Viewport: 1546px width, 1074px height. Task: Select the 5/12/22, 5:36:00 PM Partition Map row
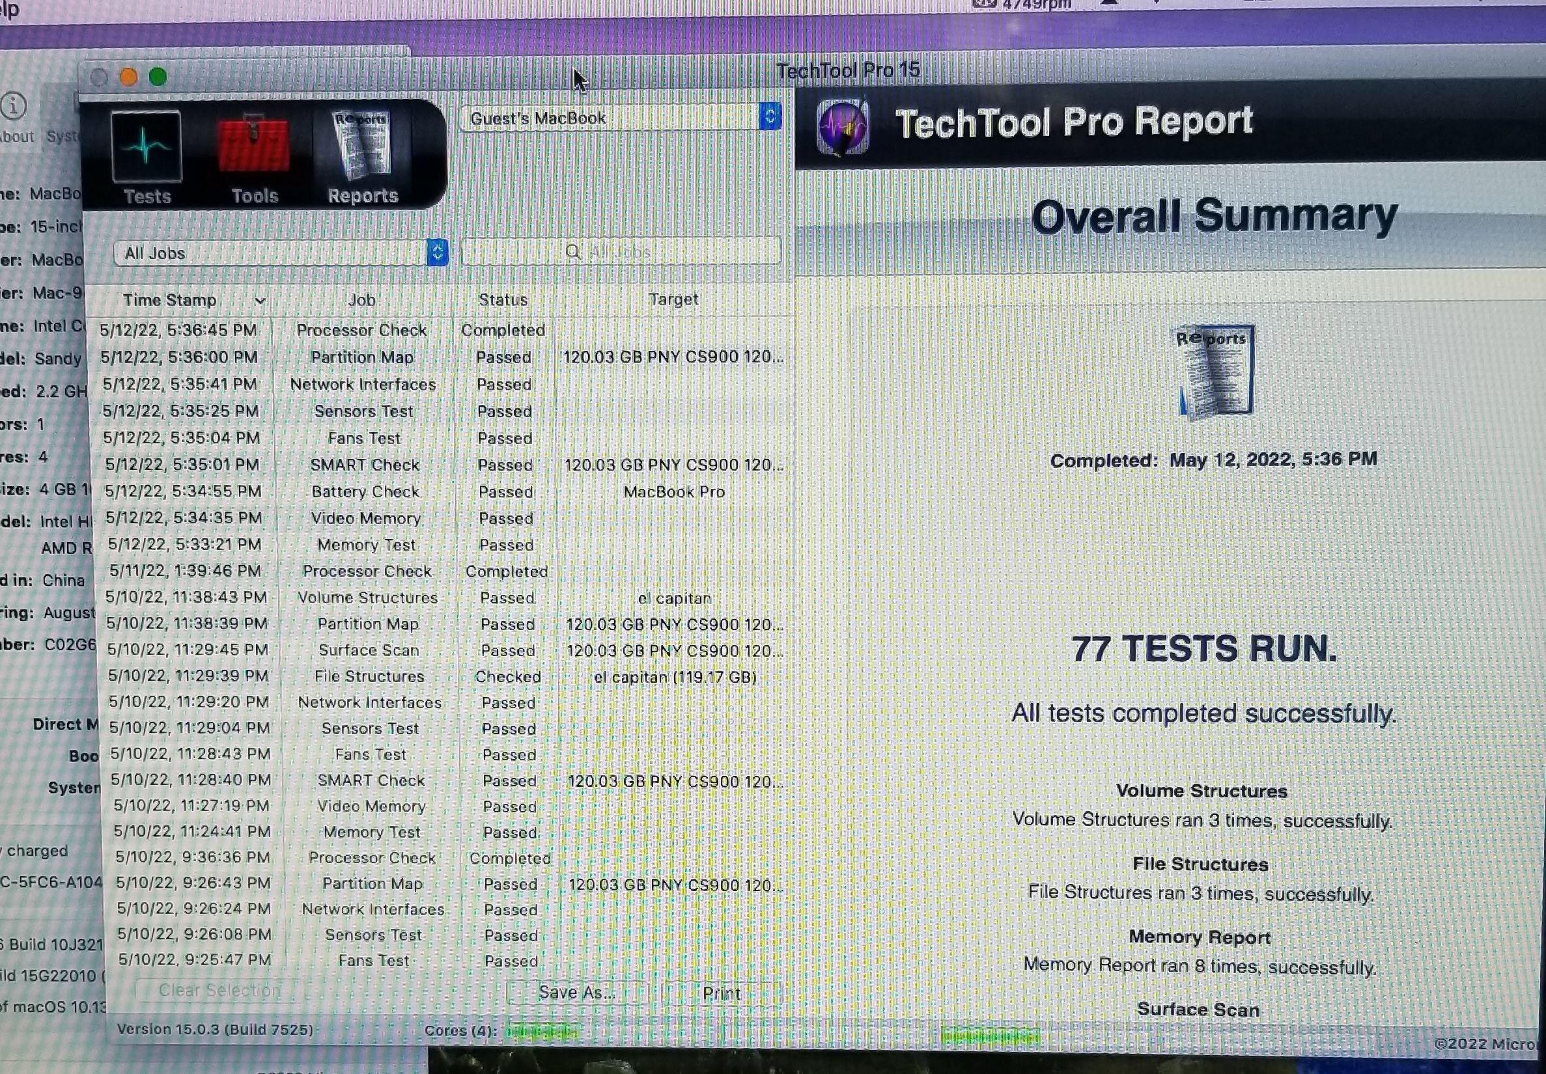[x=441, y=357]
